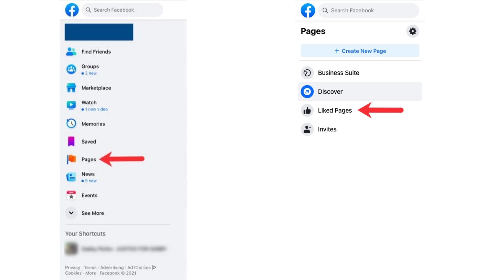Select Pages from left navigation menu

(x=89, y=159)
